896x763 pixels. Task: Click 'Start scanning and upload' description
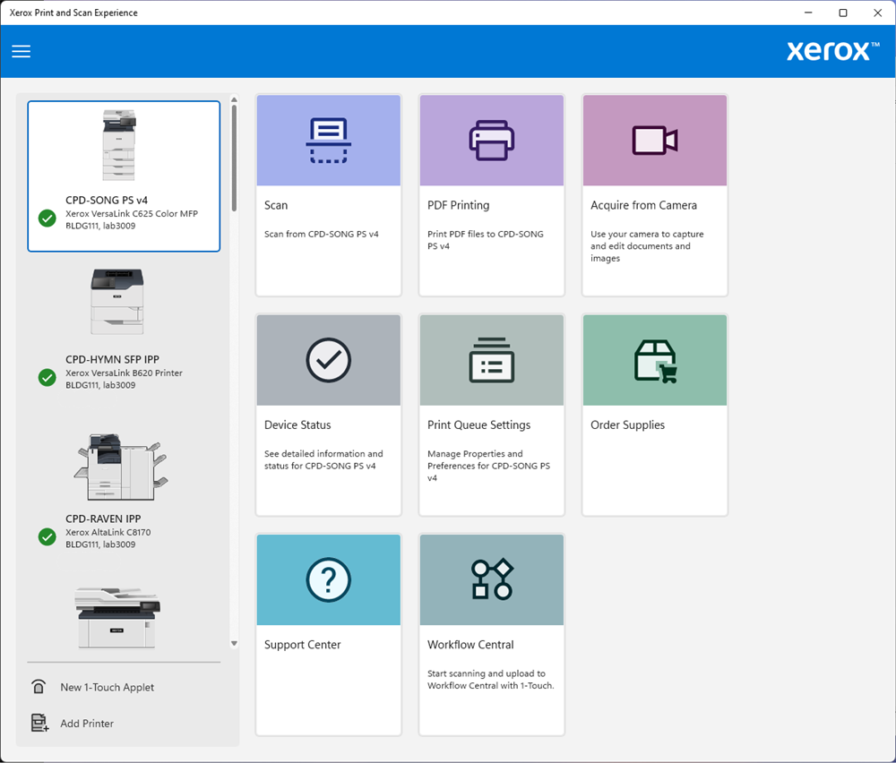[x=491, y=680]
